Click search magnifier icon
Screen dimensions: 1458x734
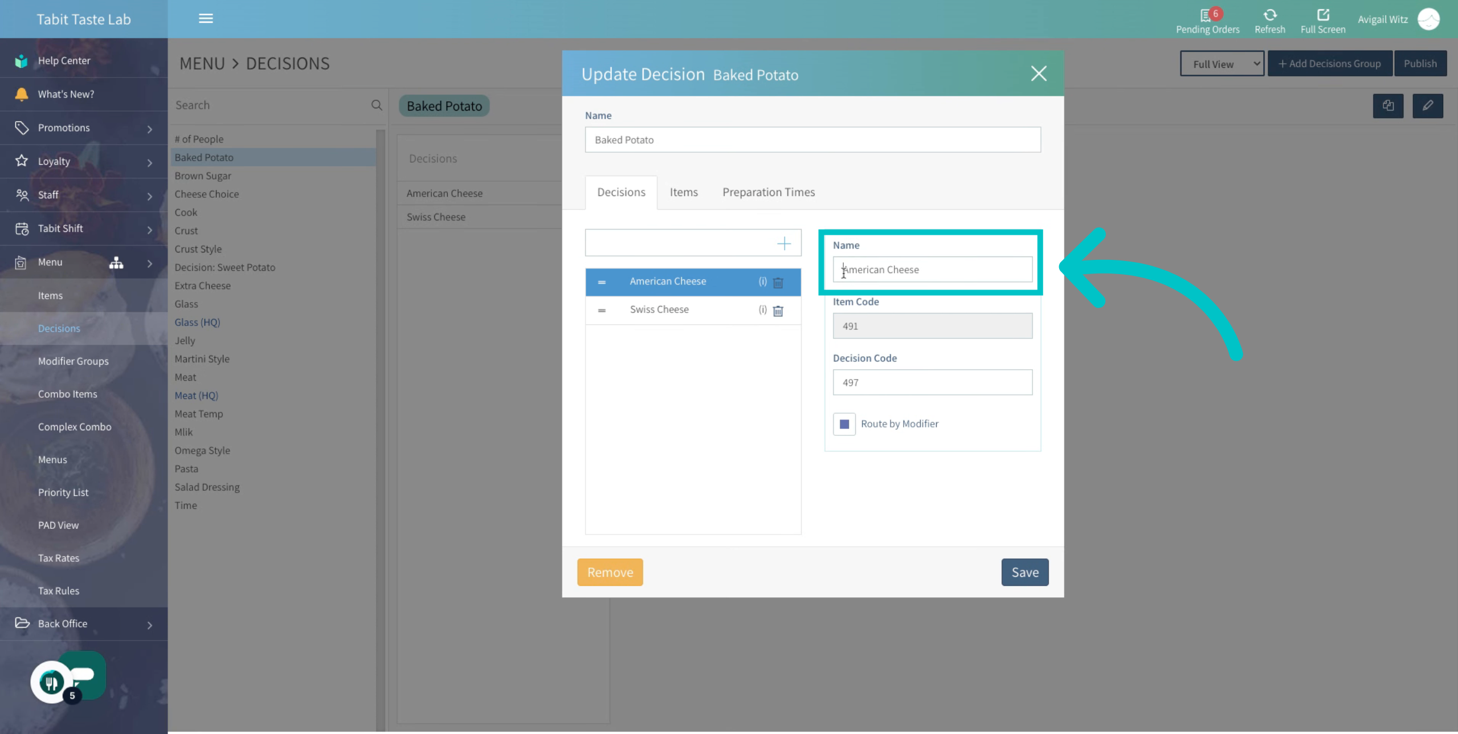click(377, 105)
